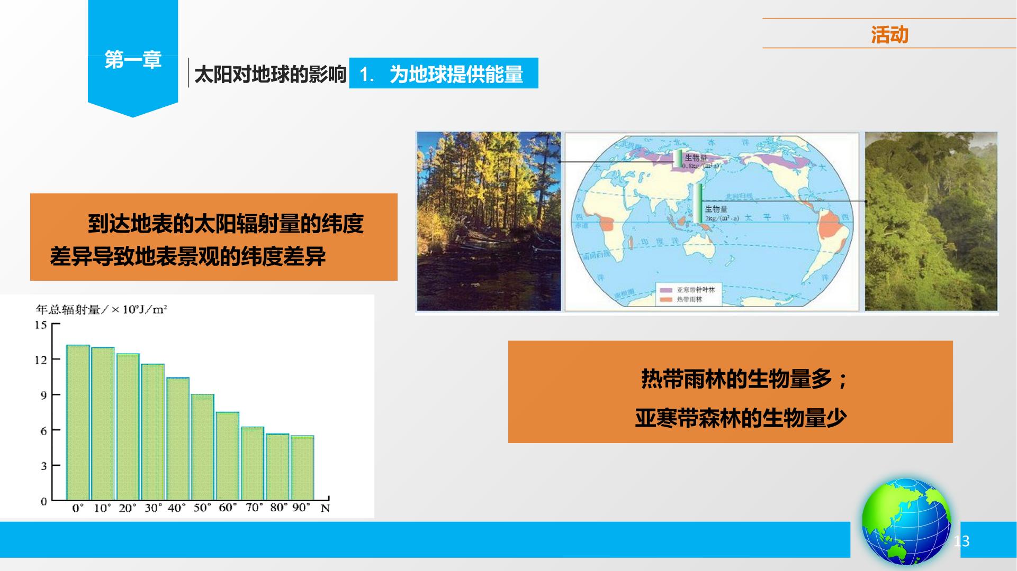This screenshot has width=1017, height=571.
Task: Click the globe icon at bottom right
Action: [906, 522]
